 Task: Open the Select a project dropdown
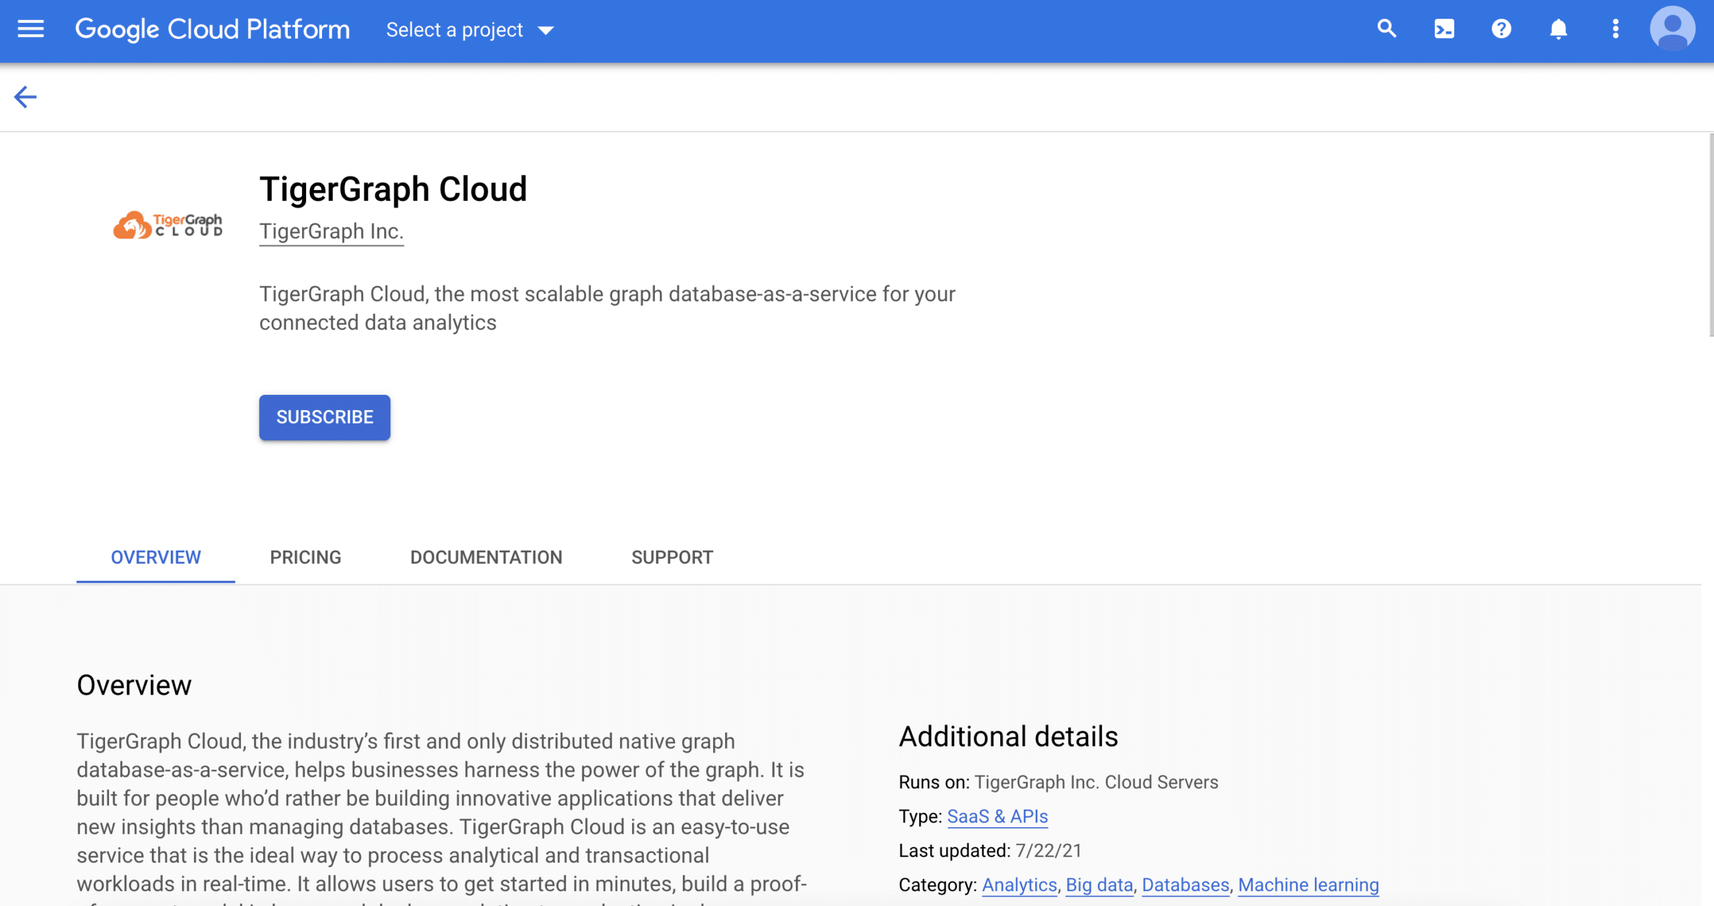click(x=470, y=30)
